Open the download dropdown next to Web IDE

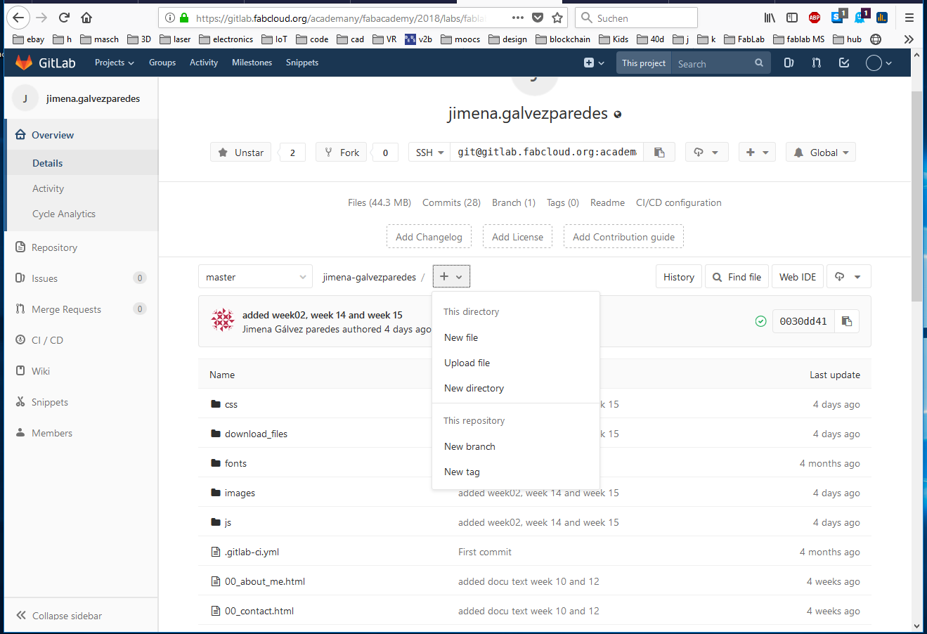848,277
